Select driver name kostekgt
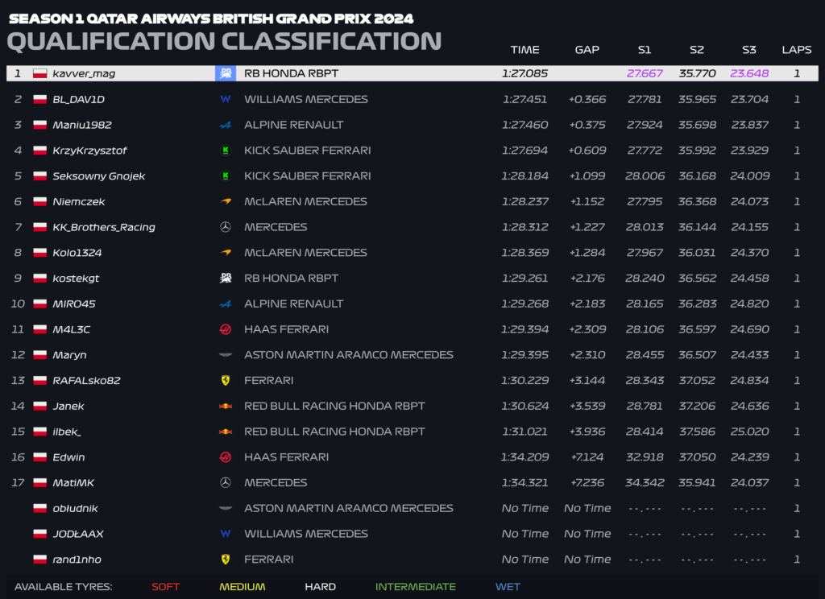The height and width of the screenshot is (599, 825). tap(76, 279)
